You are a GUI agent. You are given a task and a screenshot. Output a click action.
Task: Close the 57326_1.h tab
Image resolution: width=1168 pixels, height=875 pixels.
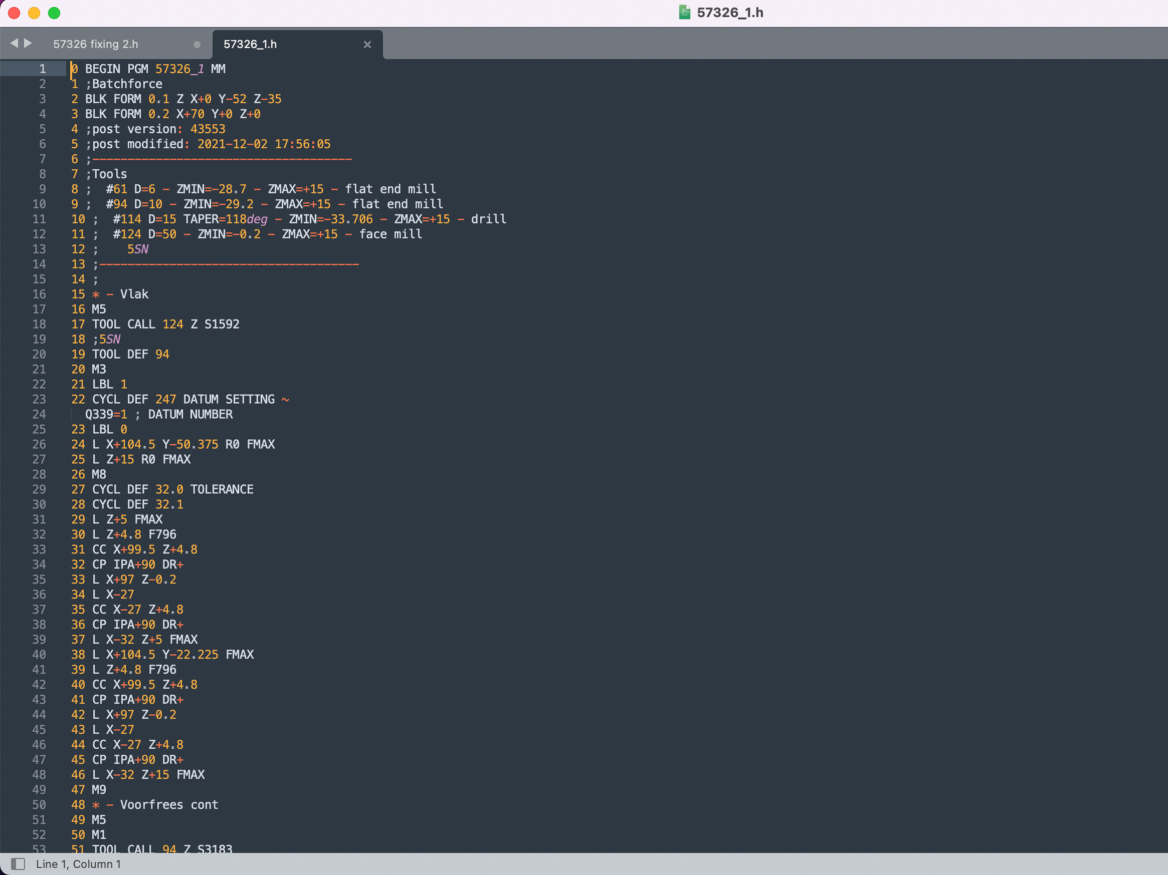(367, 45)
